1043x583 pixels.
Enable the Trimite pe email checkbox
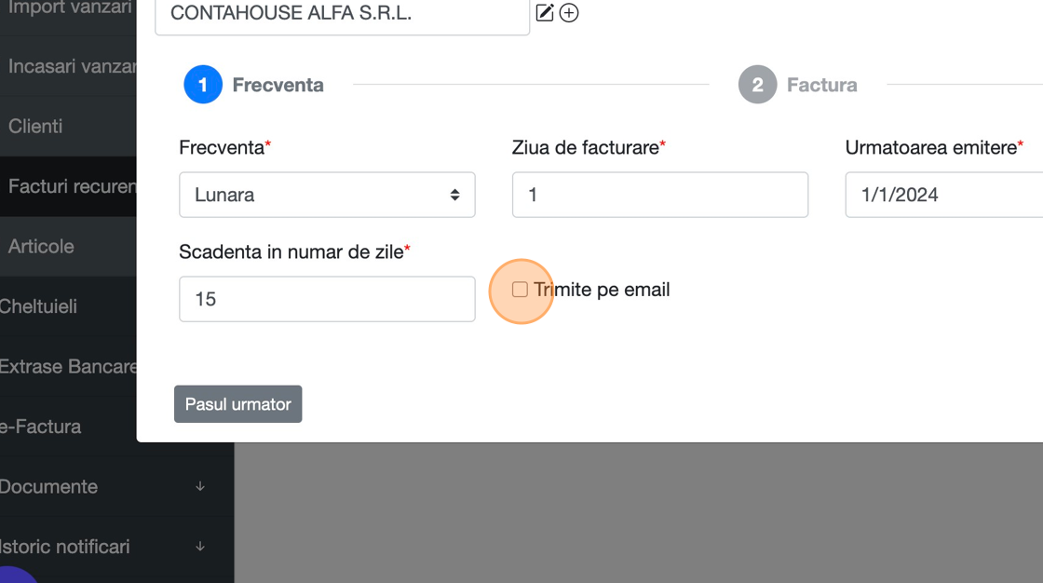click(521, 290)
